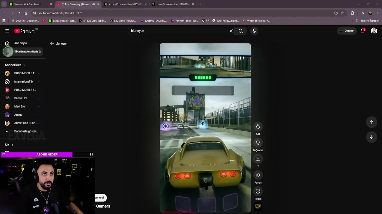
Task: Open the Remix option icon
Action: (258, 191)
